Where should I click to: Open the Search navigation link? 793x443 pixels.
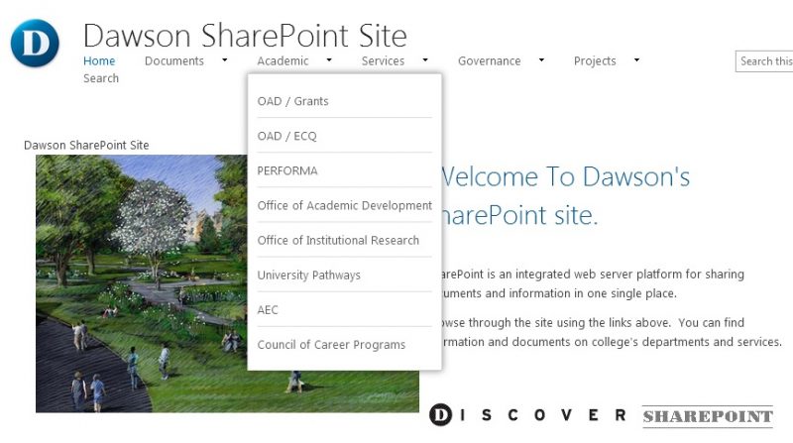point(101,78)
